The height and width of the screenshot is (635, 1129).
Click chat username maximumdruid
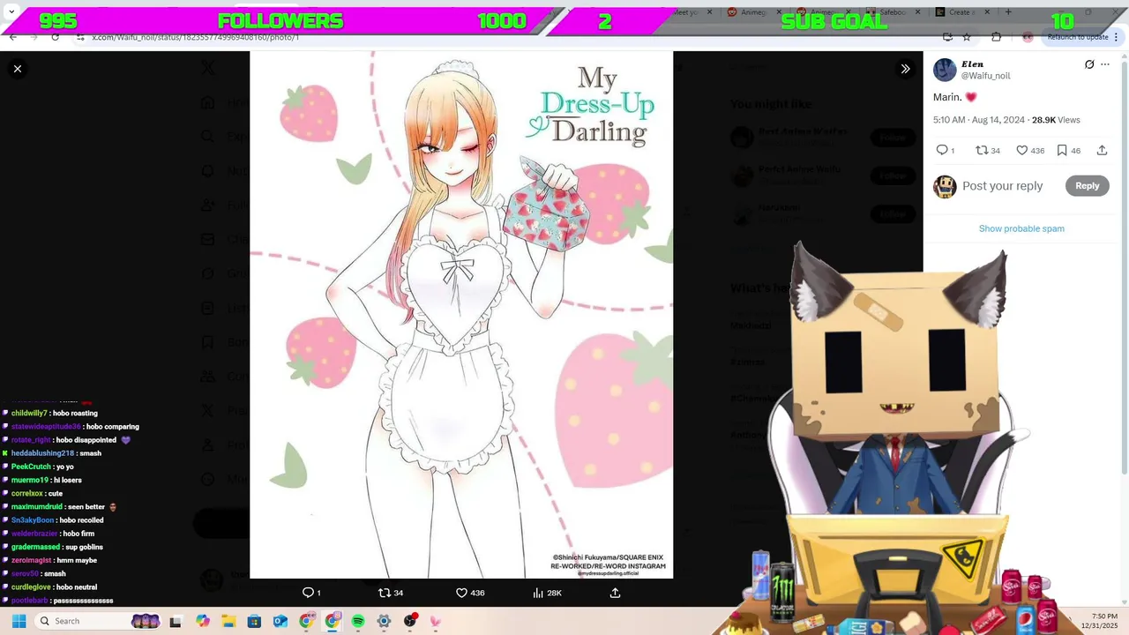37,507
